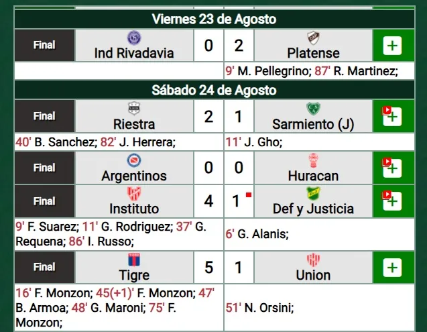Click the Union club crest
This screenshot has height=332, width=427.
(x=313, y=260)
